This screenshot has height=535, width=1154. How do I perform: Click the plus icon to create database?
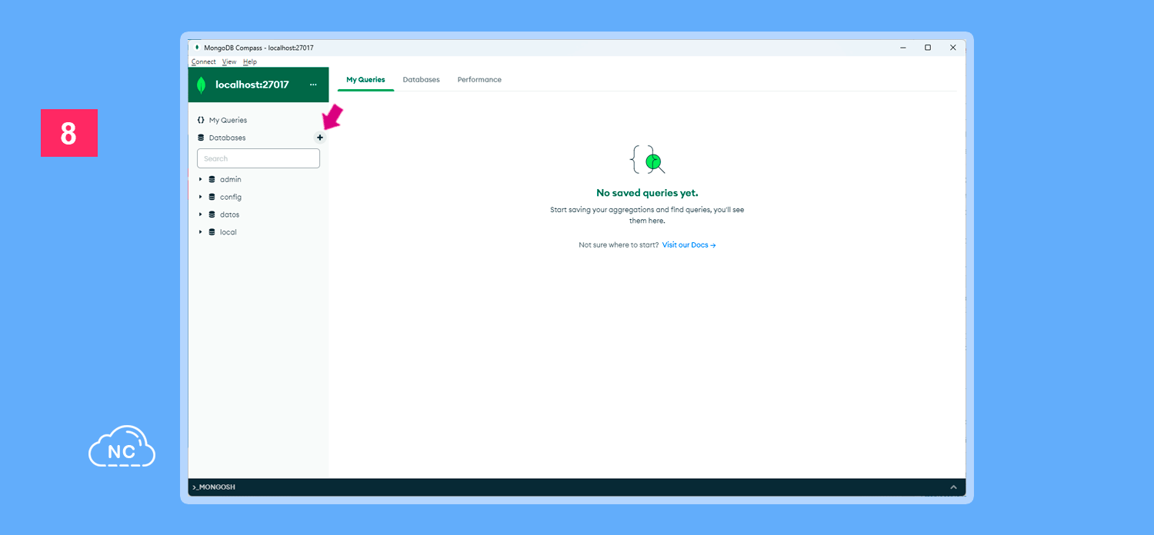[x=320, y=138]
